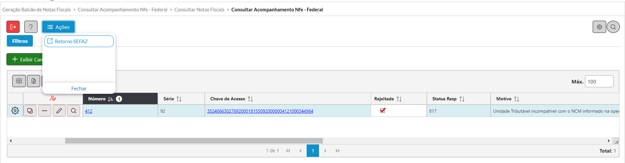Open settings gear icon at top right
The width and height of the screenshot is (625, 163).
(600, 27)
